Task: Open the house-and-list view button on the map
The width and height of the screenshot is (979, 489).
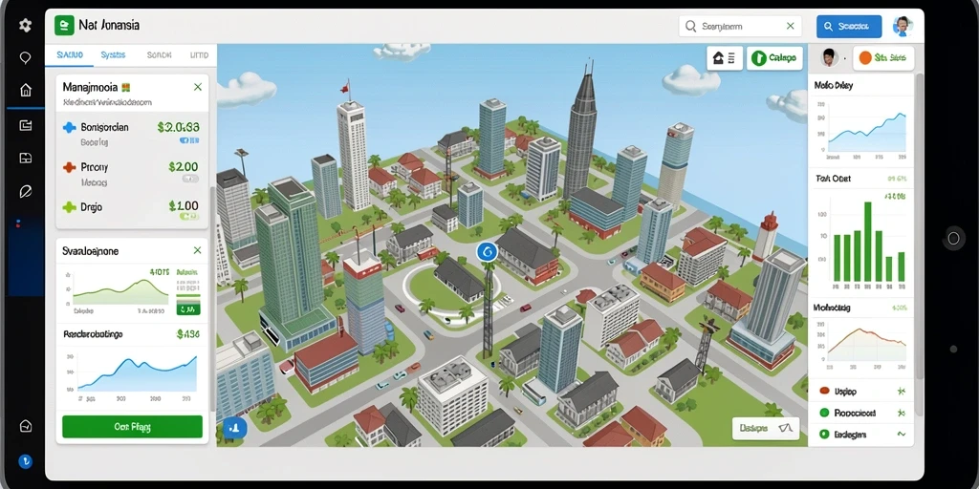Action: pyautogui.click(x=725, y=58)
